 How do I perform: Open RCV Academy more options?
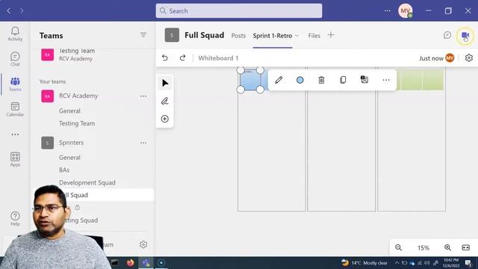coord(143,96)
